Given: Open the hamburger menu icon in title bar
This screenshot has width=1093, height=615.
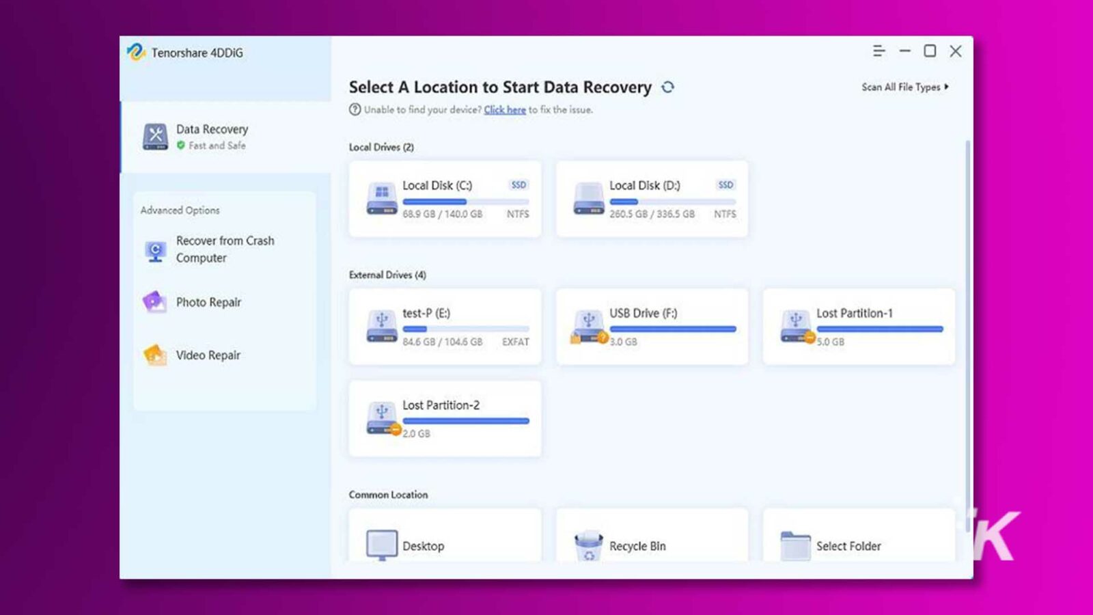Looking at the screenshot, I should [878, 51].
